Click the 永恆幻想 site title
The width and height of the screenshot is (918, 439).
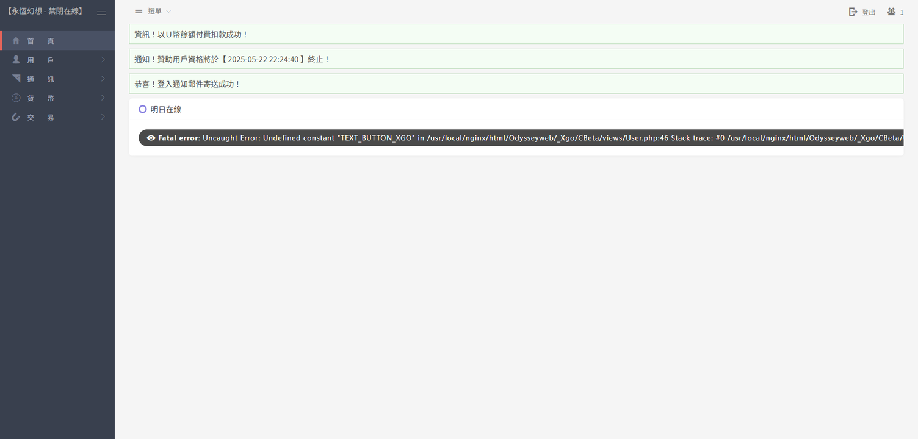pyautogui.click(x=44, y=12)
